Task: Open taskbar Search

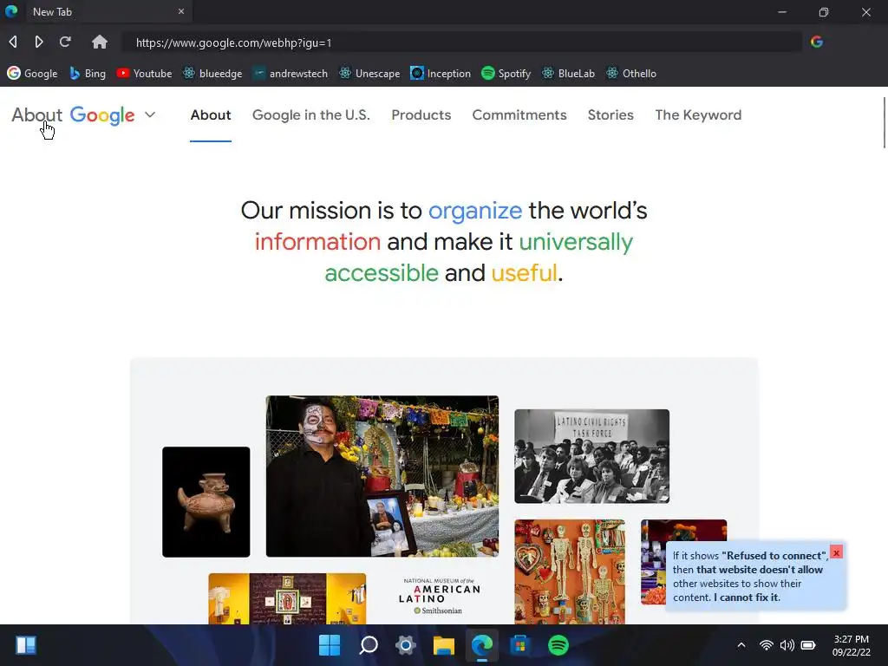Action: pyautogui.click(x=368, y=645)
